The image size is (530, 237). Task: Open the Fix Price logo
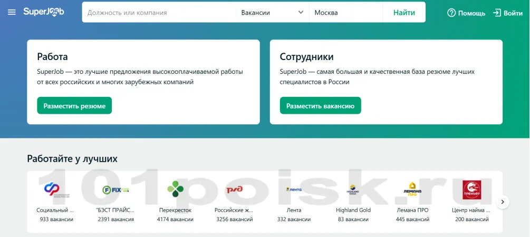(115, 190)
